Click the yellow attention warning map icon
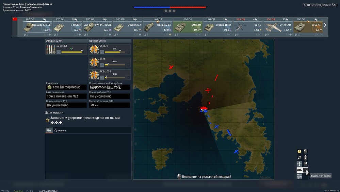The image size is (340, 192). pyautogui.click(x=299, y=151)
